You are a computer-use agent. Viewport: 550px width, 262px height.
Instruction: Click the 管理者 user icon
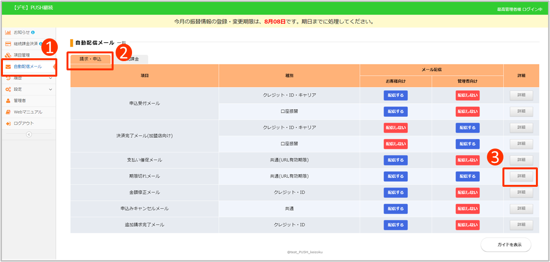(x=8, y=101)
